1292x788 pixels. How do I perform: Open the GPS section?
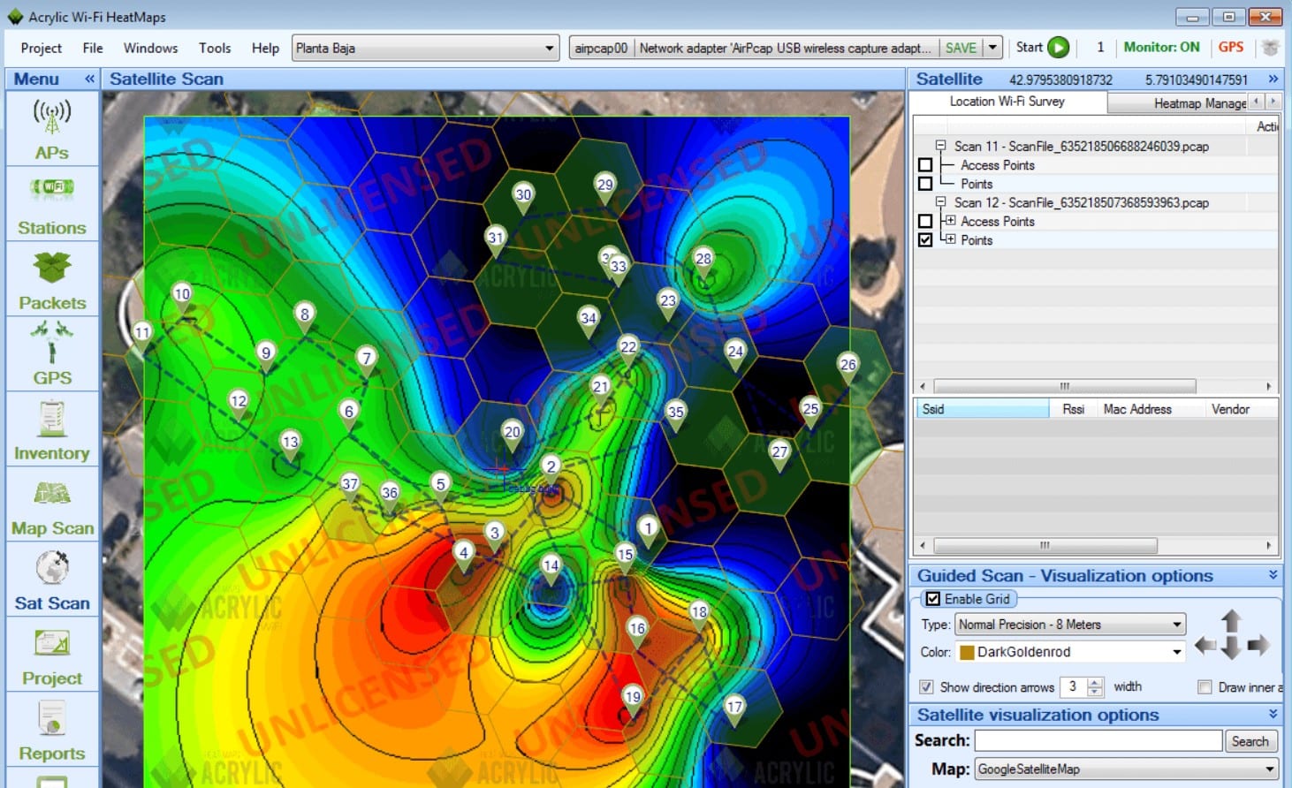(52, 352)
